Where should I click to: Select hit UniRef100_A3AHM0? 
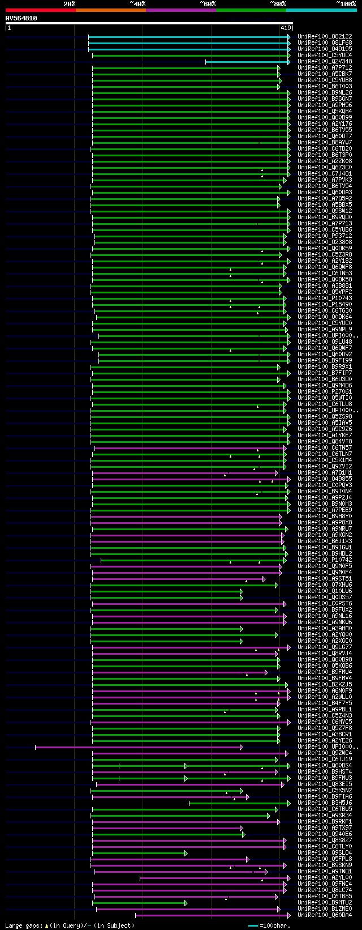pos(325,629)
